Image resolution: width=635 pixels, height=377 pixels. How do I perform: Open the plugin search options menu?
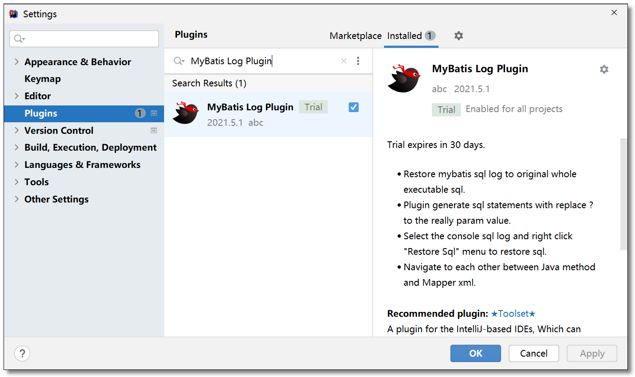point(358,61)
